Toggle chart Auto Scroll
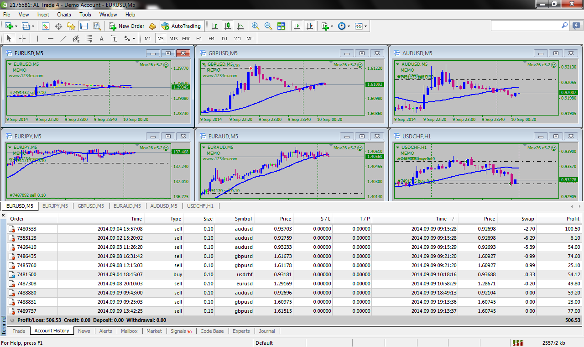Image resolution: width=584 pixels, height=347 pixels. [297, 26]
